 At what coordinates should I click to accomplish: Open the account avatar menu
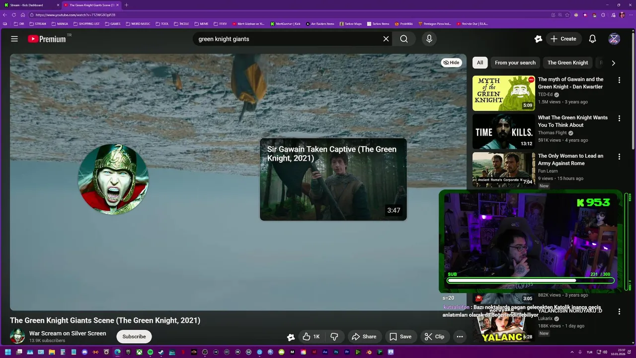614,39
